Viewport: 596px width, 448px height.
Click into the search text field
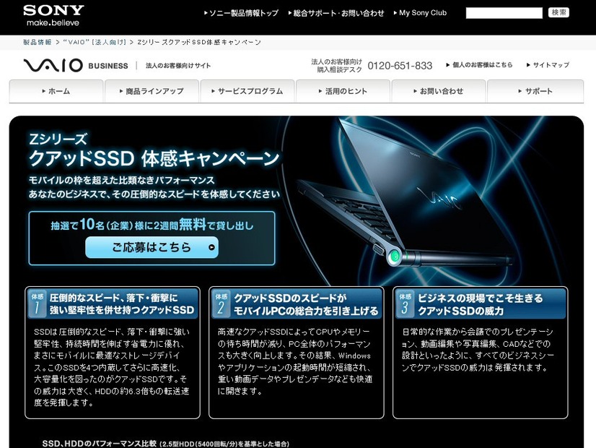pos(503,13)
